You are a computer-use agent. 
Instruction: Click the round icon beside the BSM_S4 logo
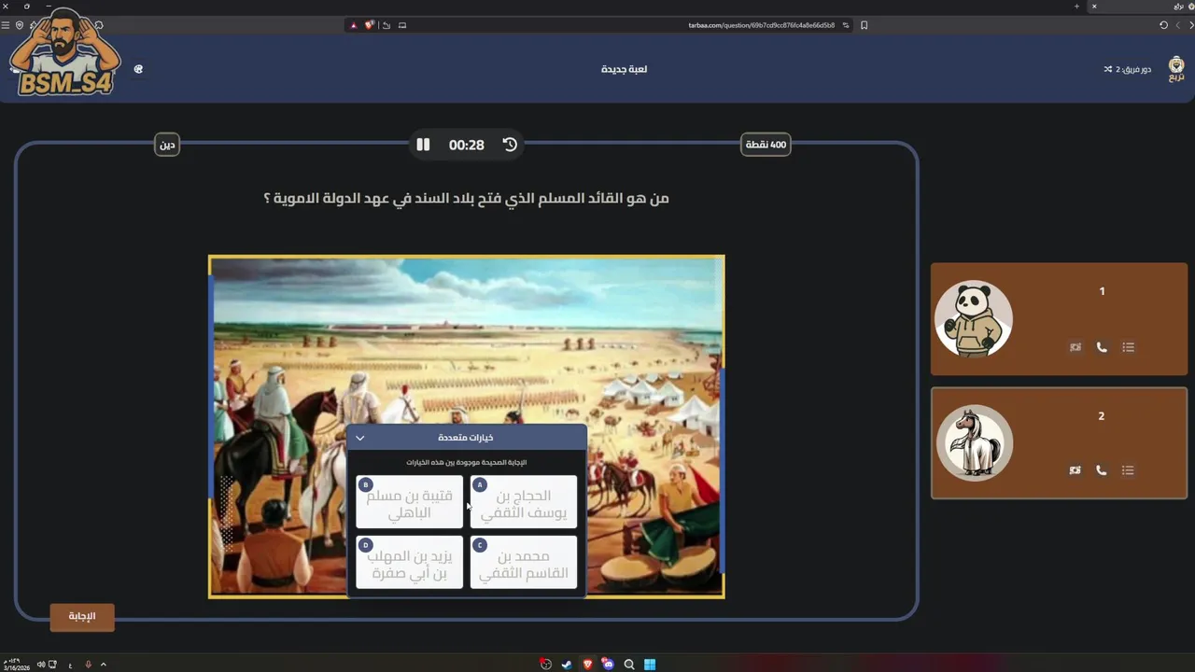(x=138, y=69)
